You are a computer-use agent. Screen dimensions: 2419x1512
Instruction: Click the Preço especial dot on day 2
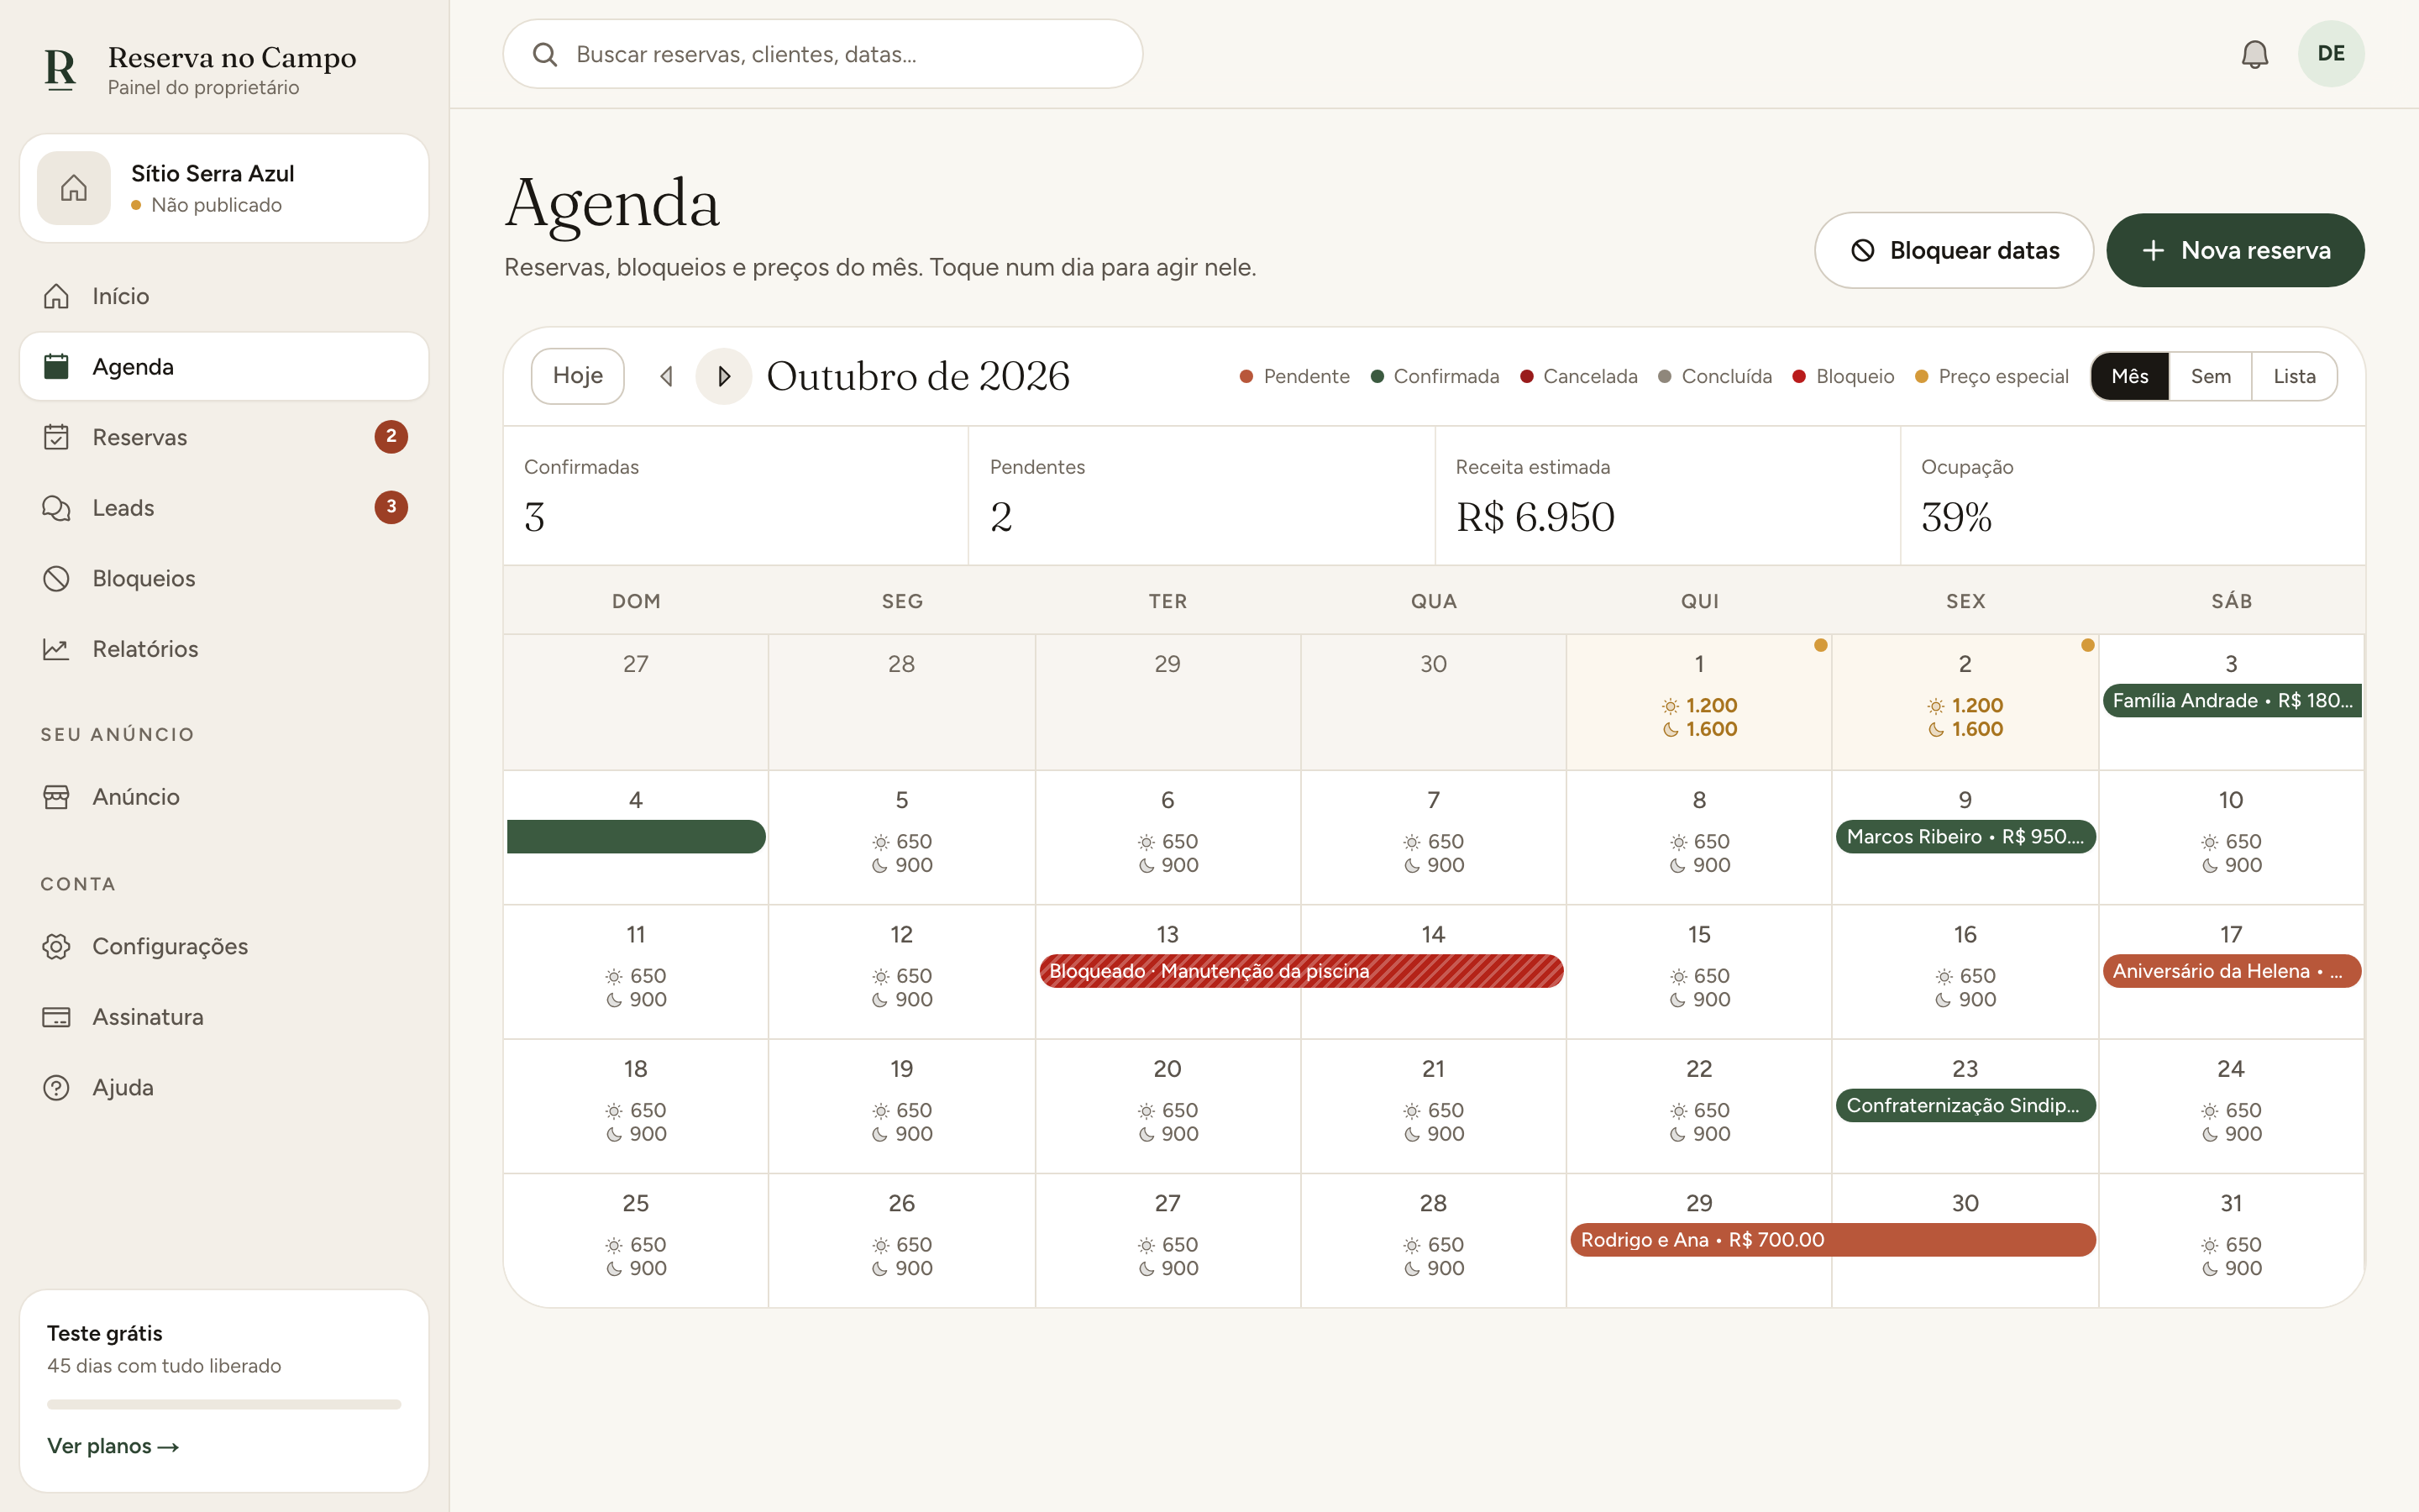coord(2087,645)
